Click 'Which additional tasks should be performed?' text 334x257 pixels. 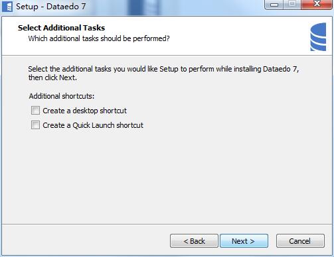[x=99, y=38]
